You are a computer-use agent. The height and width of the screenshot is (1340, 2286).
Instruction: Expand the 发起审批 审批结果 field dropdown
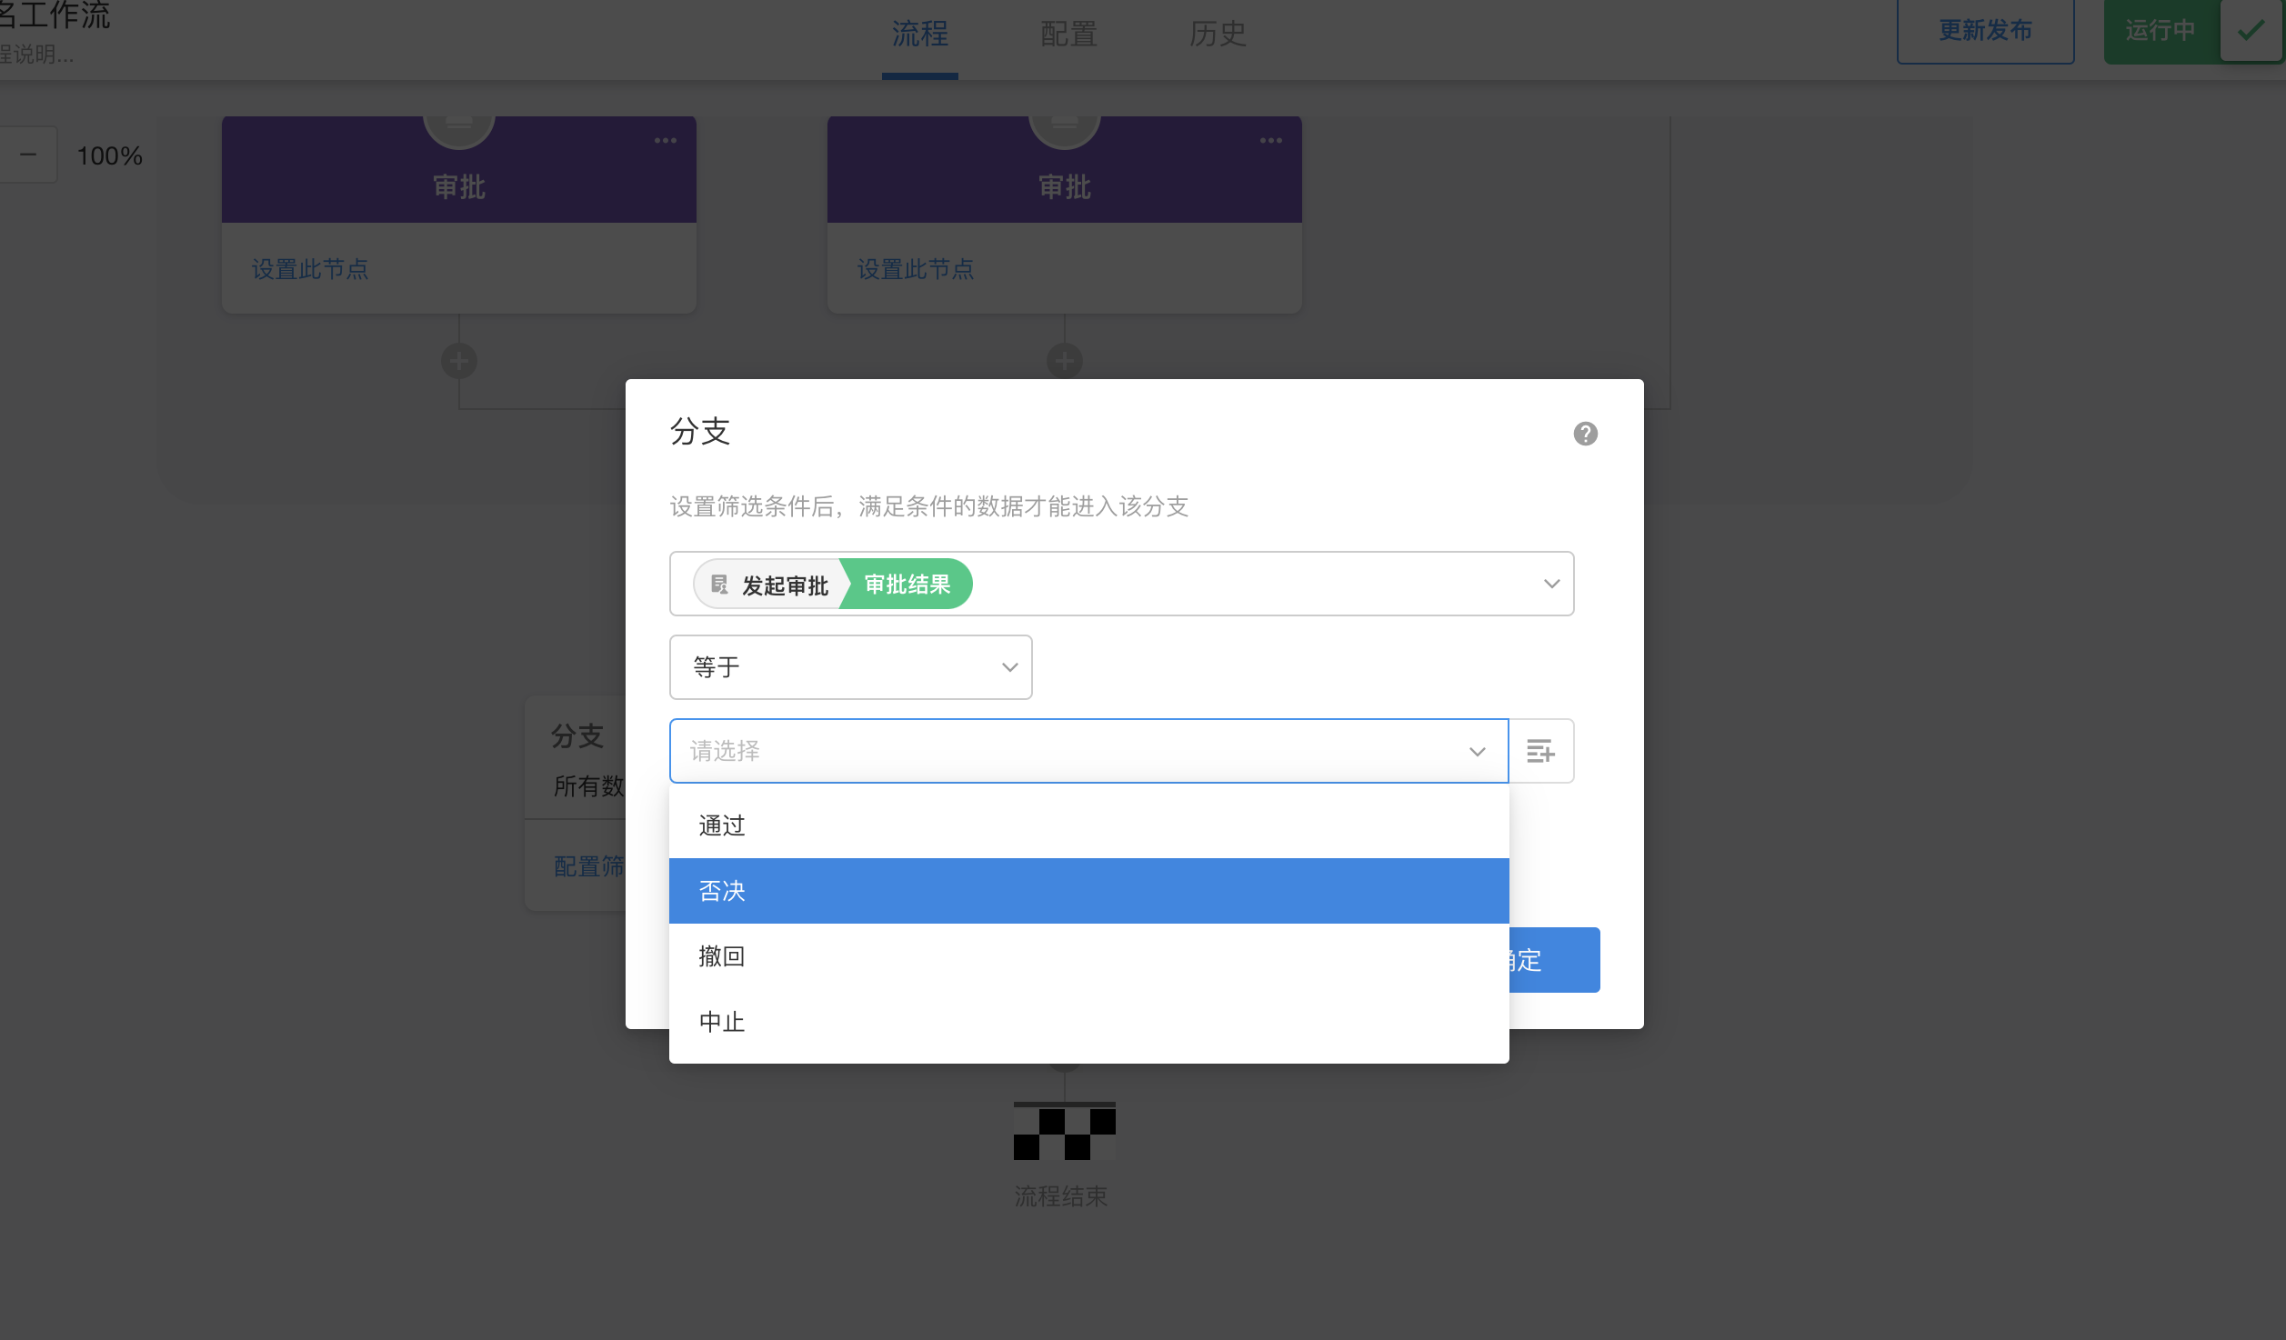(x=1550, y=584)
